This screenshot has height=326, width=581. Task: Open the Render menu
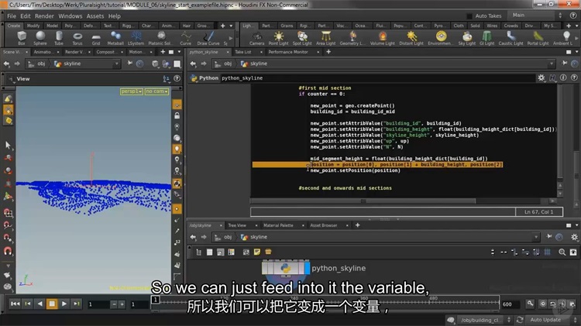coord(44,16)
